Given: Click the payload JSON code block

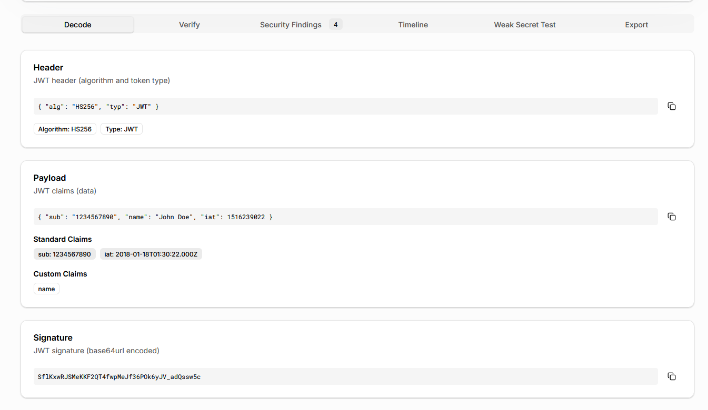Looking at the screenshot, I should pos(345,217).
